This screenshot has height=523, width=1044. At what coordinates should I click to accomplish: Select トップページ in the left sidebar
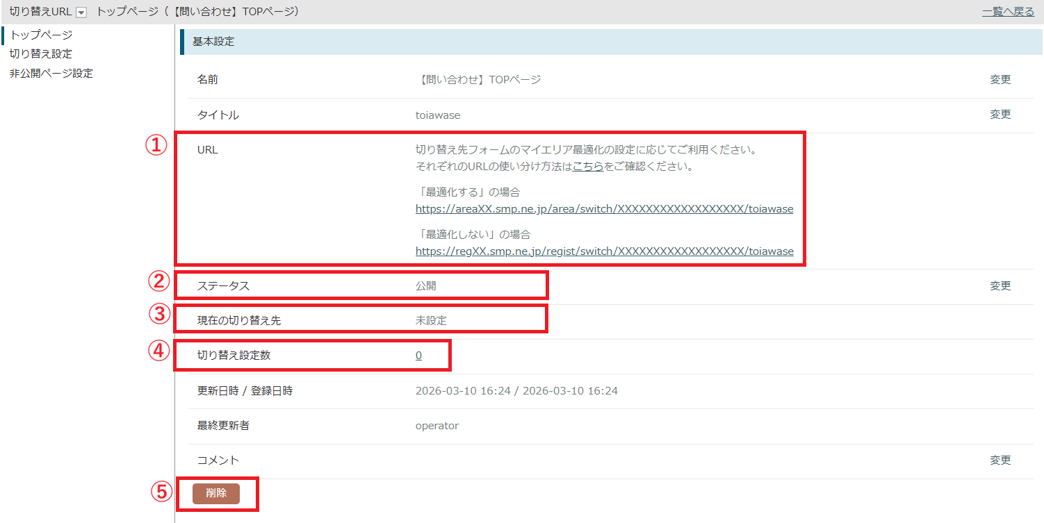coord(41,35)
